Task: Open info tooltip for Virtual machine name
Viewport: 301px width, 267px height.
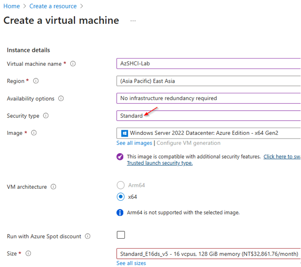Action: click(x=73, y=64)
